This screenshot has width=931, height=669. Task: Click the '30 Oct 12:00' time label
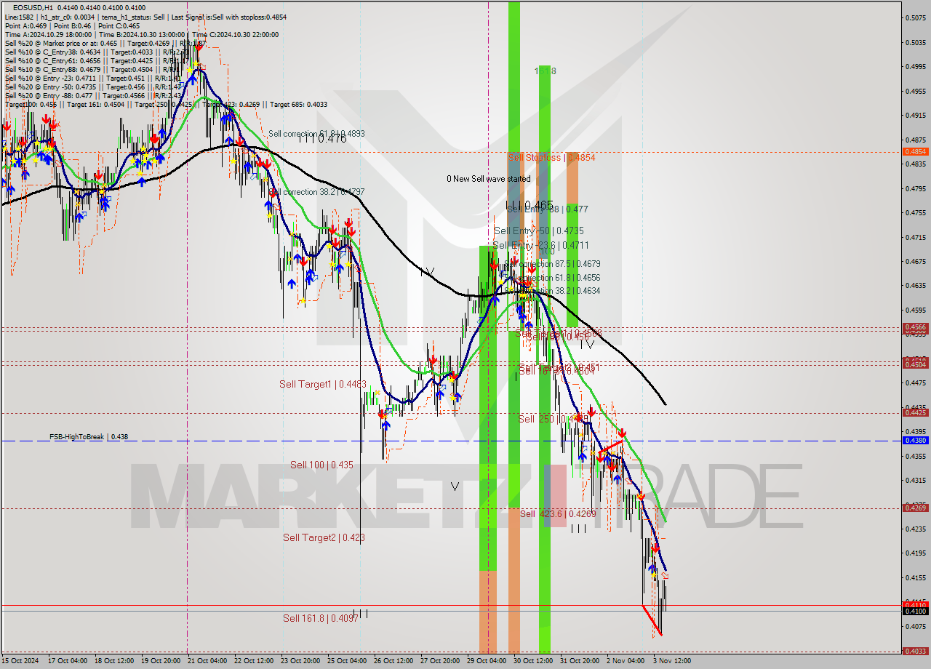point(532,661)
